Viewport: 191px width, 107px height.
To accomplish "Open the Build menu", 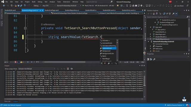I will (x=33, y=2).
